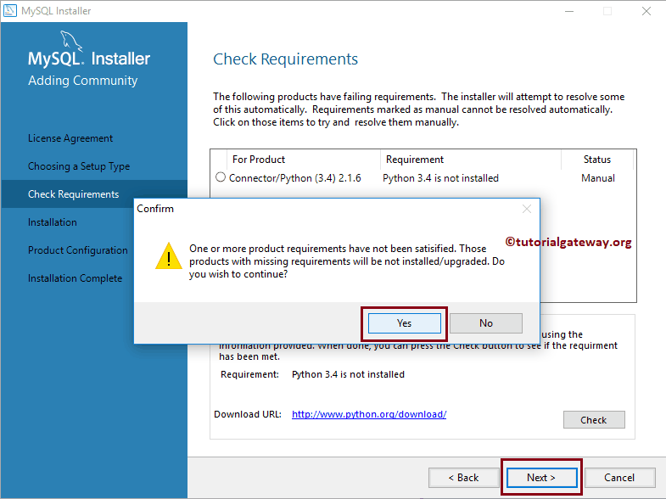Select Check Requirements step in sidebar
The height and width of the screenshot is (499, 666).
pos(74,194)
